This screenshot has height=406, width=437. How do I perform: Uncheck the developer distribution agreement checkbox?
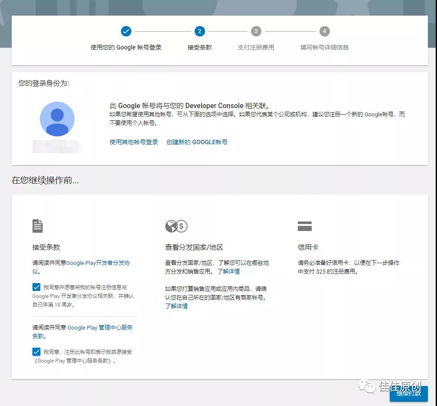[36, 287]
